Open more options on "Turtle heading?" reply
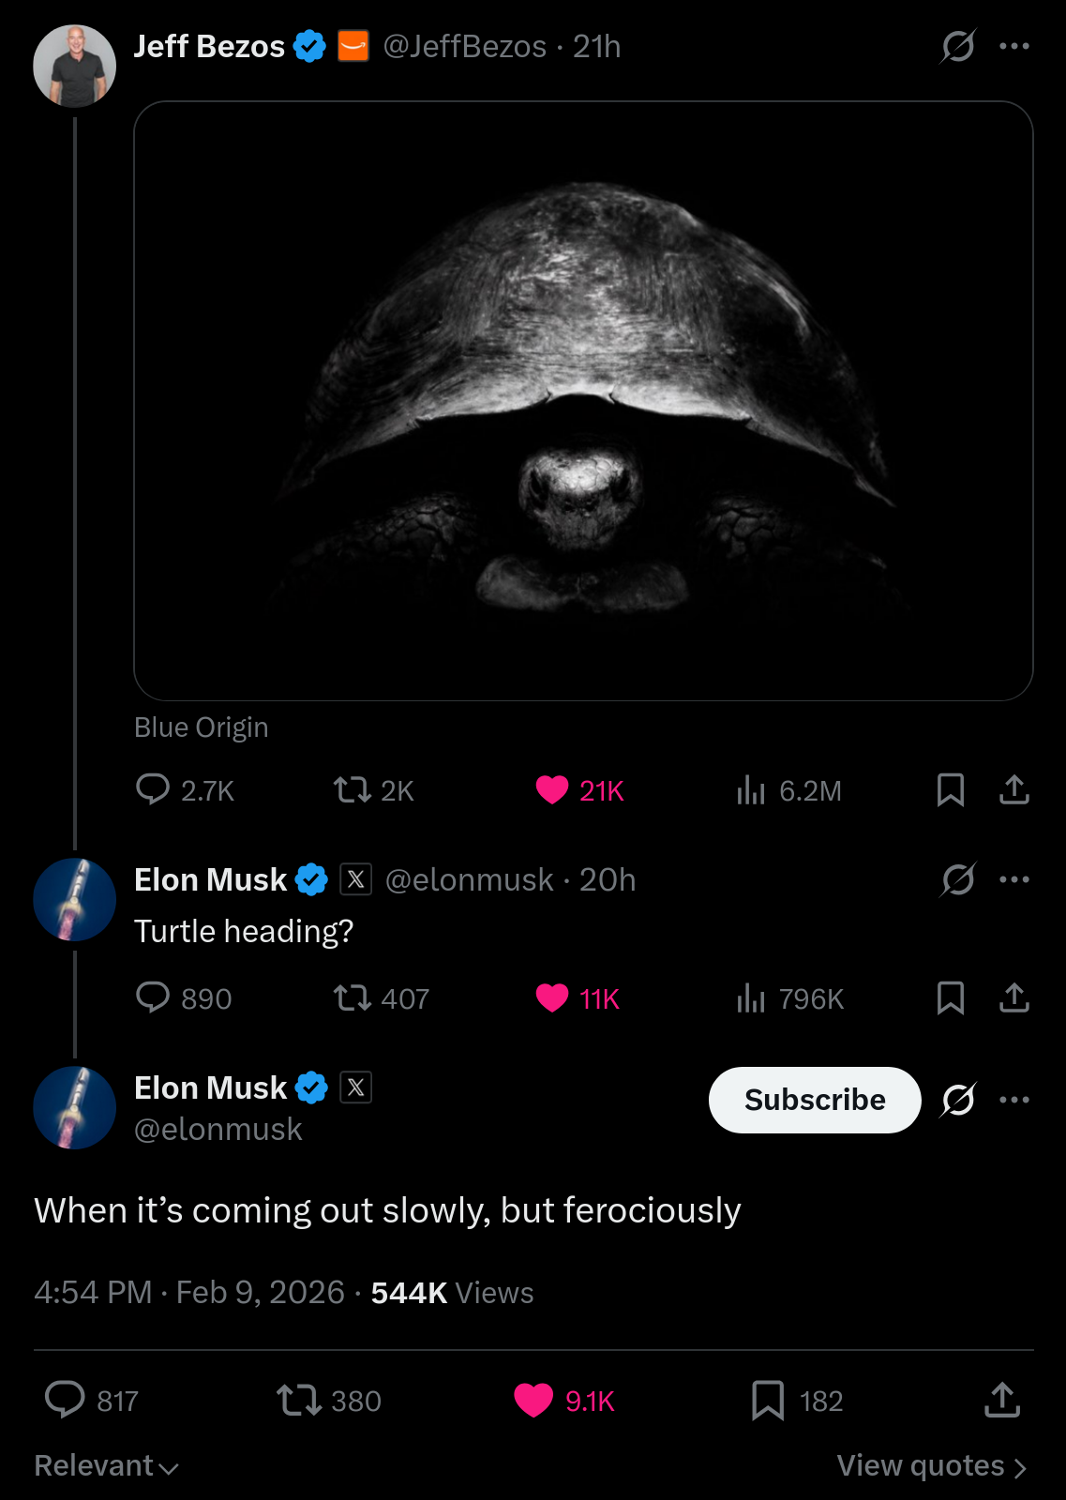The width and height of the screenshot is (1066, 1500). (1013, 879)
